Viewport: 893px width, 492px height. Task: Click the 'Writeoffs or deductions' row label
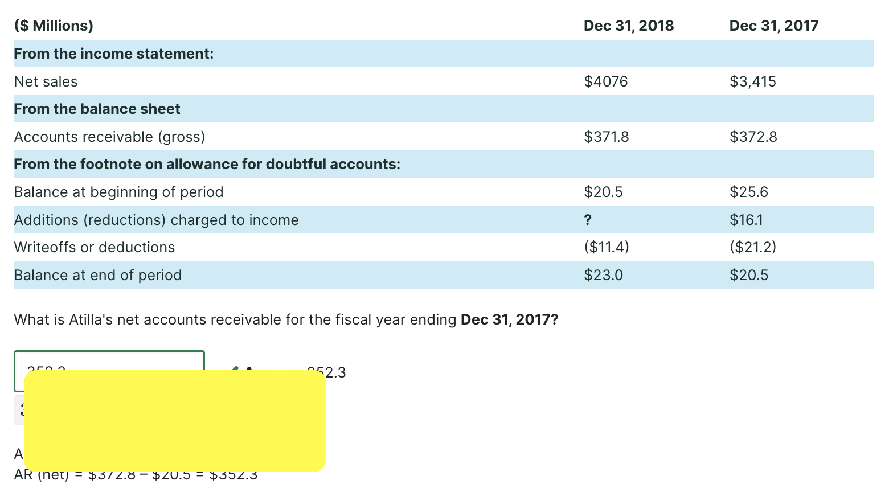(95, 247)
